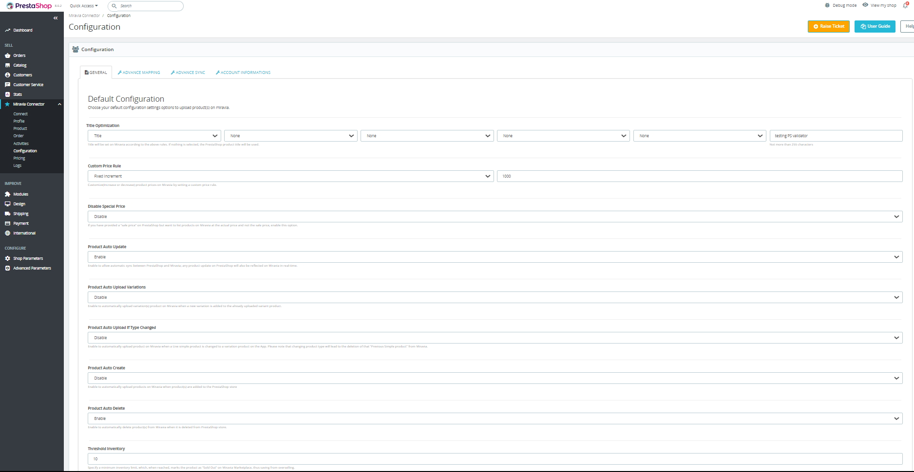Open Order submenu item
The width and height of the screenshot is (914, 472).
19,136
